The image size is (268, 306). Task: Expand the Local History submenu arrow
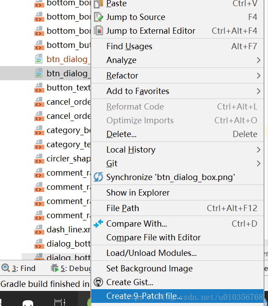click(258, 150)
